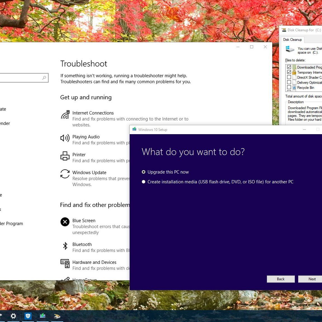Click the Windows Update sync icon
Image resolution: width=322 pixels, height=322 pixels.
pyautogui.click(x=65, y=174)
